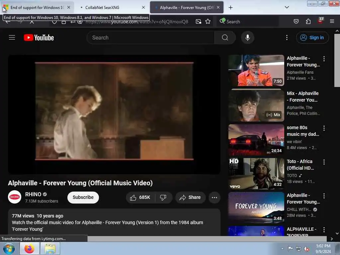Open the network tray icon
Viewport: 340px width, 255px height.
click(298, 249)
